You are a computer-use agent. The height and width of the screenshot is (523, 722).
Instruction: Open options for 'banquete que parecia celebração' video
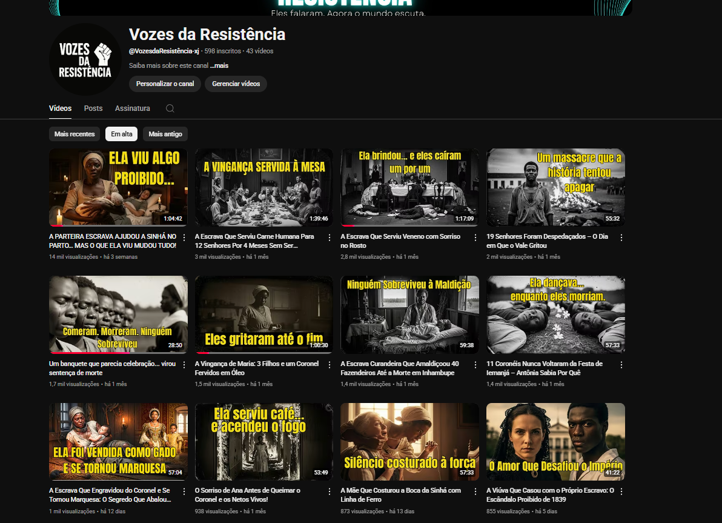[184, 365]
